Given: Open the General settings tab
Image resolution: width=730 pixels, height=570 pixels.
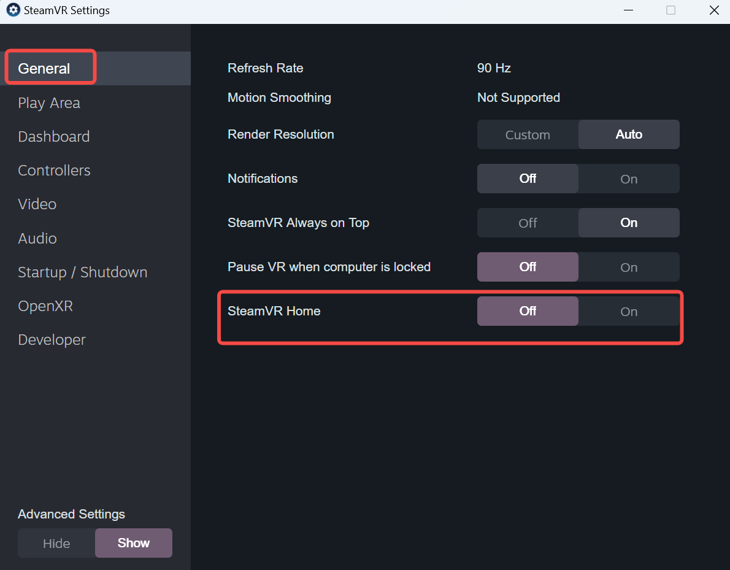Looking at the screenshot, I should pos(96,69).
